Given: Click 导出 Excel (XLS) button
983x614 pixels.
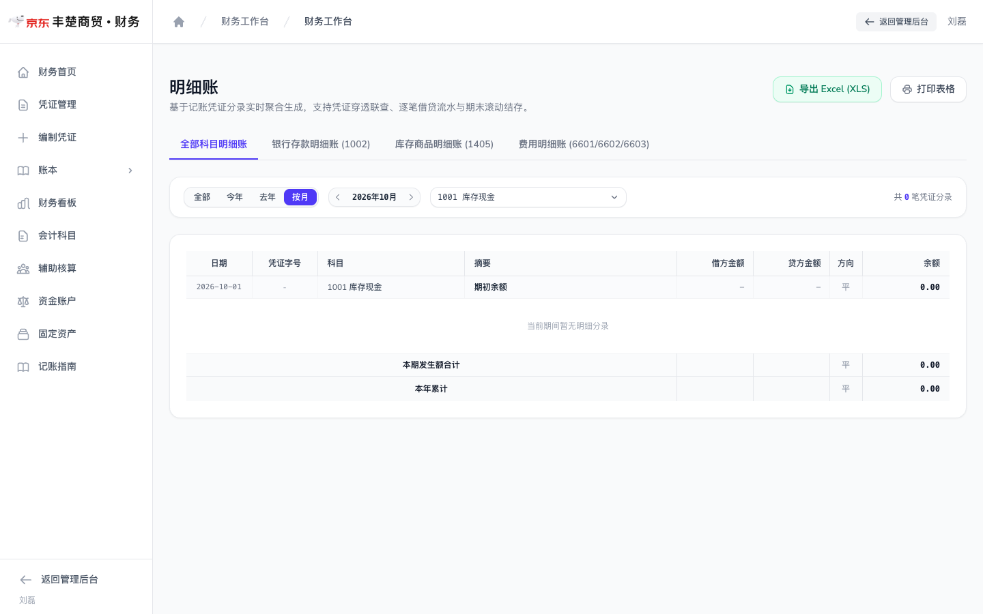Looking at the screenshot, I should pyautogui.click(x=827, y=89).
